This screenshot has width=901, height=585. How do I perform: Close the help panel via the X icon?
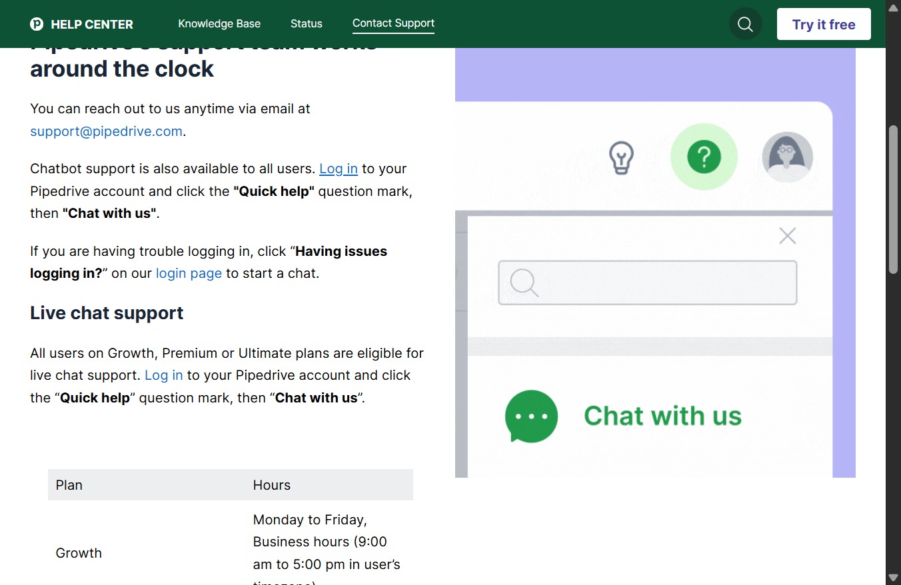pos(788,236)
